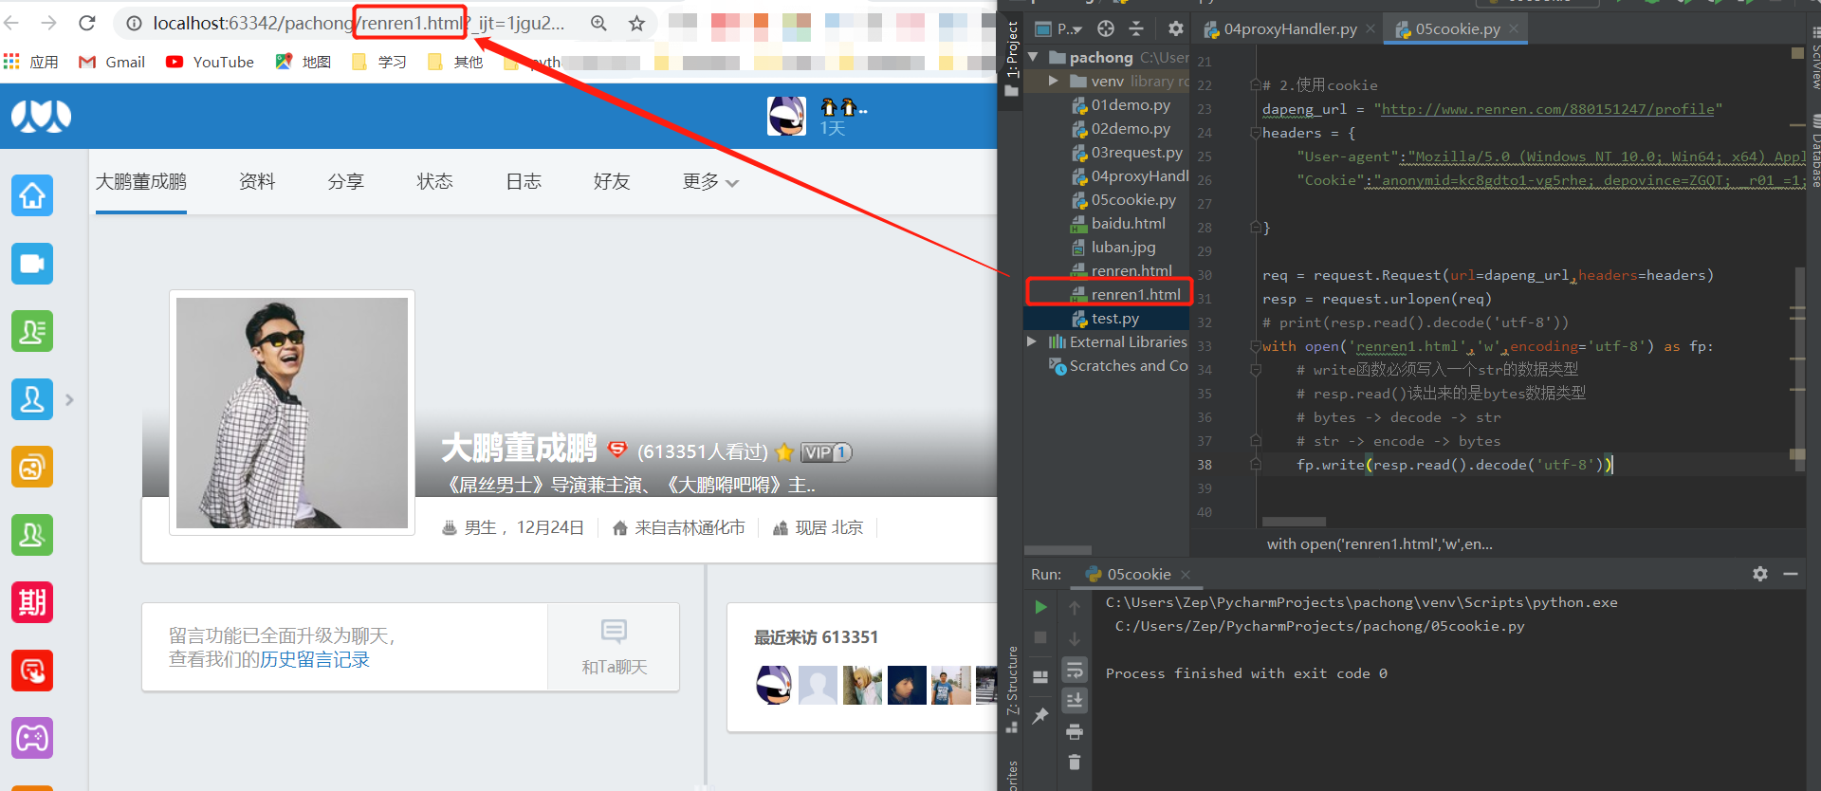Click the browser address bar URL
The image size is (1821, 791).
pyautogui.click(x=359, y=23)
